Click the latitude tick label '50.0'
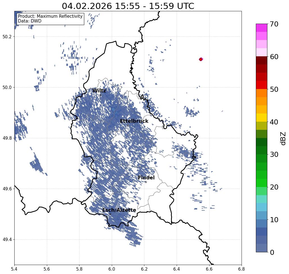This screenshot has width=289, height=274. pyautogui.click(x=7, y=87)
